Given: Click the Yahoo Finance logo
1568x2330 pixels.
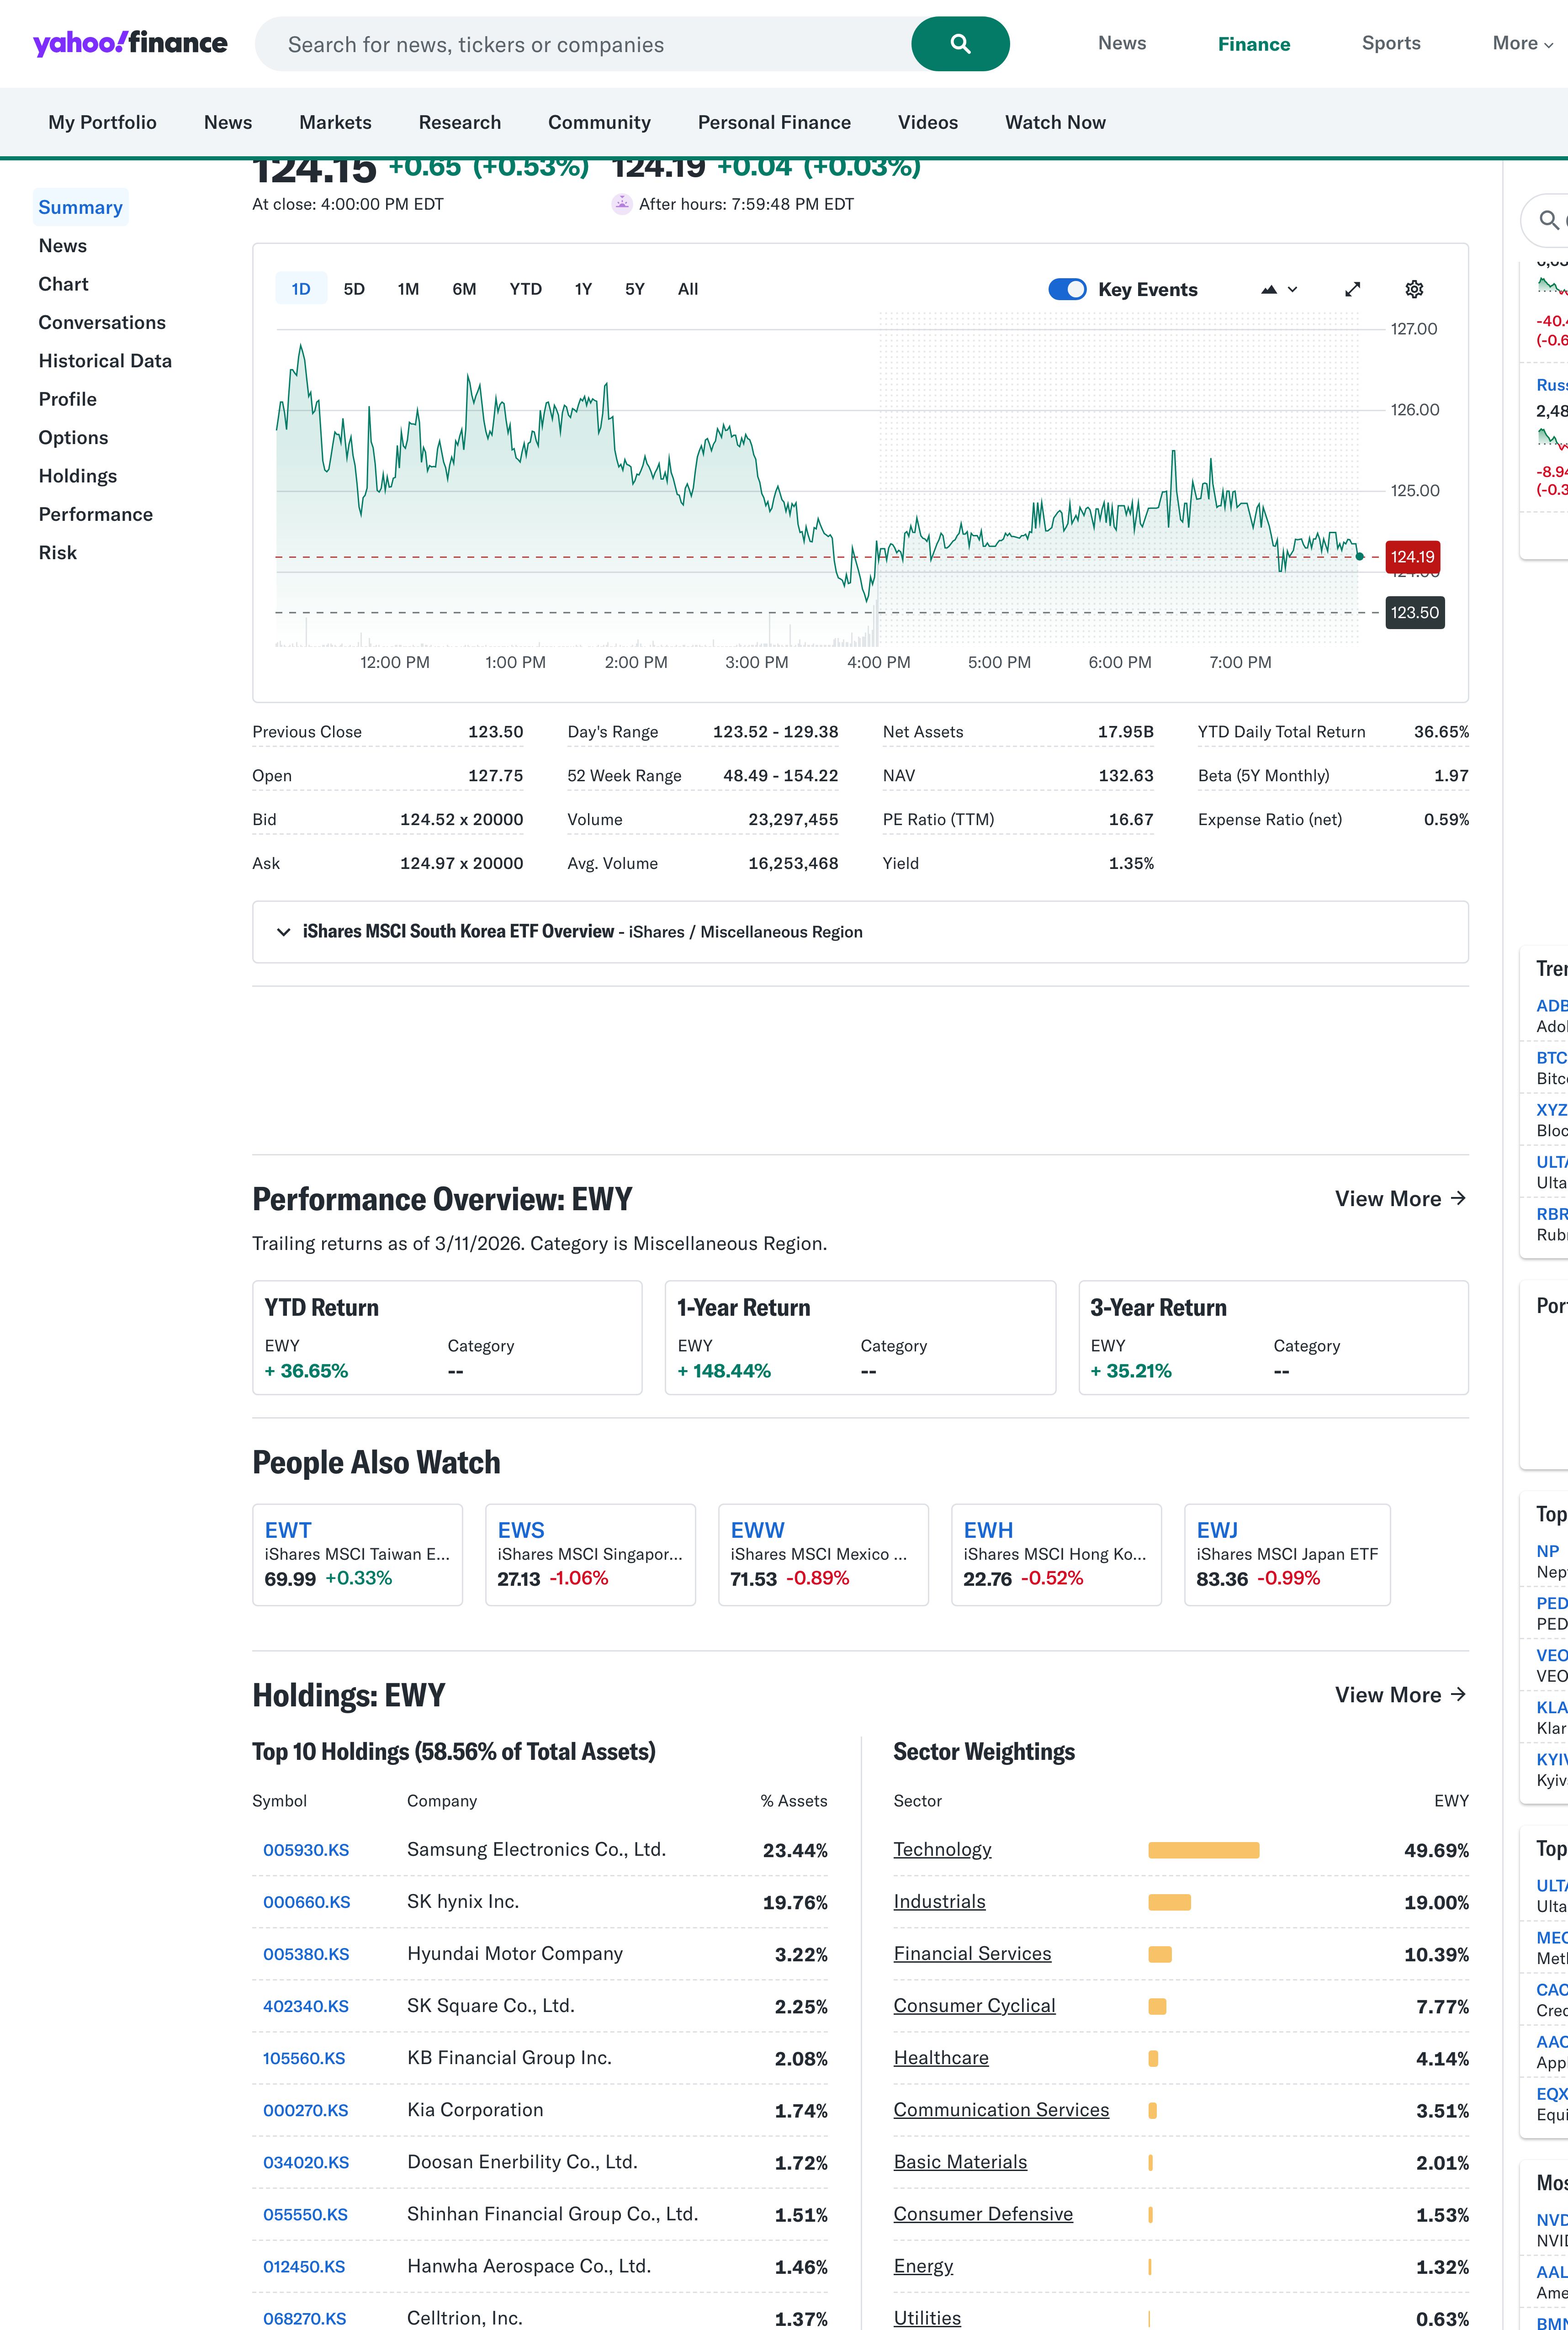Looking at the screenshot, I should coord(130,43).
